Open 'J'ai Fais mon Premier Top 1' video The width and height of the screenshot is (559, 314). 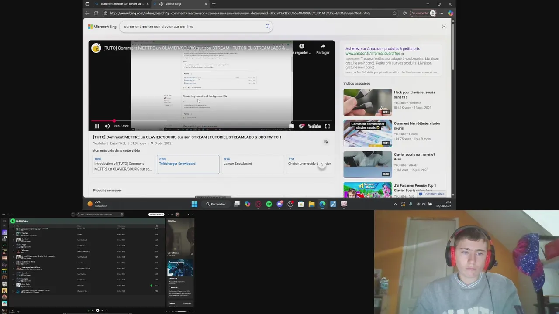tap(368, 190)
